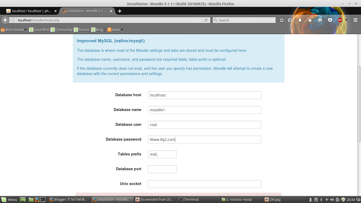Screen dimensions: 361x203
Task: Close the phpMyAdmin localhost tab
Action: tap(55, 11)
